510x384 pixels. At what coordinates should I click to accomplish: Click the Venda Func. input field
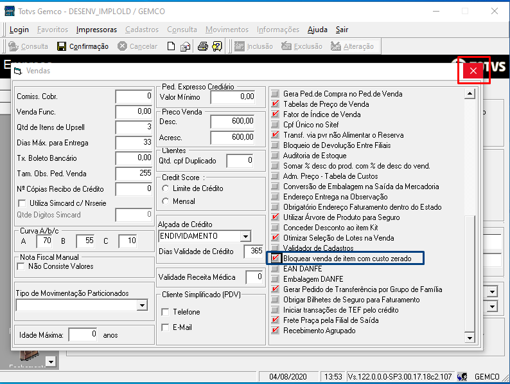pyautogui.click(x=134, y=112)
